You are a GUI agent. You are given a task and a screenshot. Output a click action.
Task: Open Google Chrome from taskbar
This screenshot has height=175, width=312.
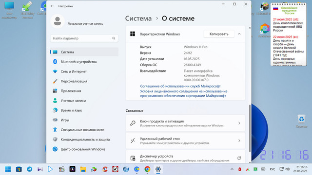click(x=147, y=169)
